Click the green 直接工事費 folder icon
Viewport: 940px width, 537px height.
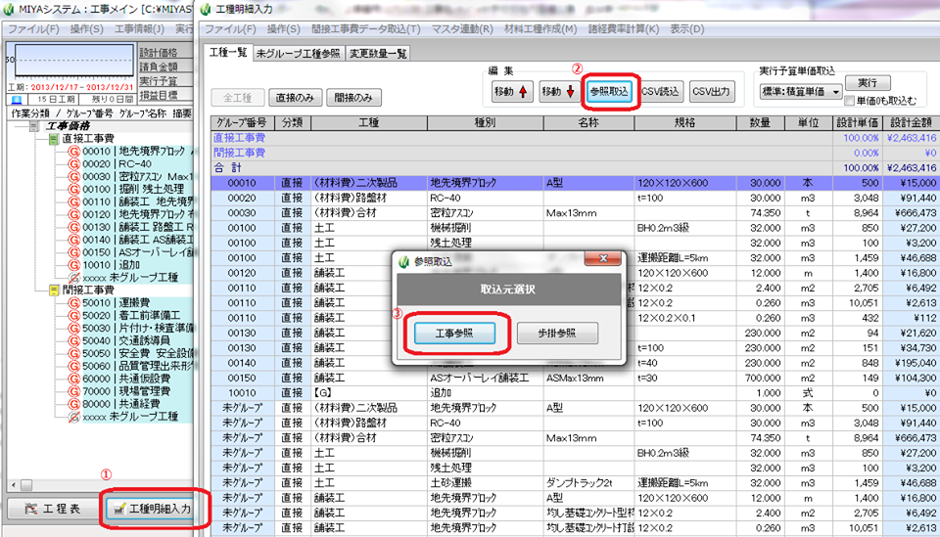(x=54, y=139)
